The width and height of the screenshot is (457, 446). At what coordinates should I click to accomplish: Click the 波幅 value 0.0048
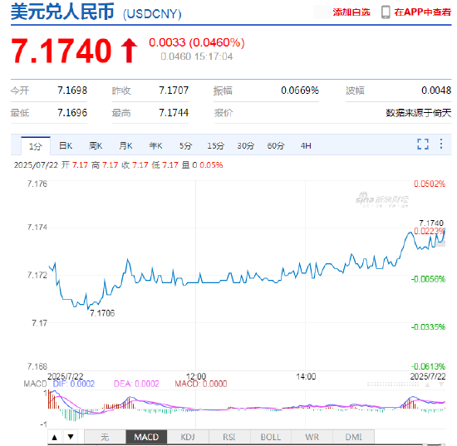click(x=436, y=91)
